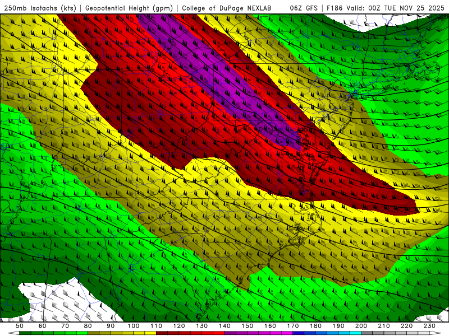The height and width of the screenshot is (336, 449).
Task: Select the bright yellow swatch before 110
Action: click(150, 333)
